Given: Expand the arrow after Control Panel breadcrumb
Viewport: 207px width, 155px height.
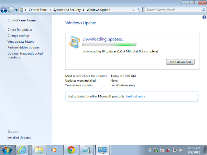Looking at the screenshot, I should click(x=50, y=10).
